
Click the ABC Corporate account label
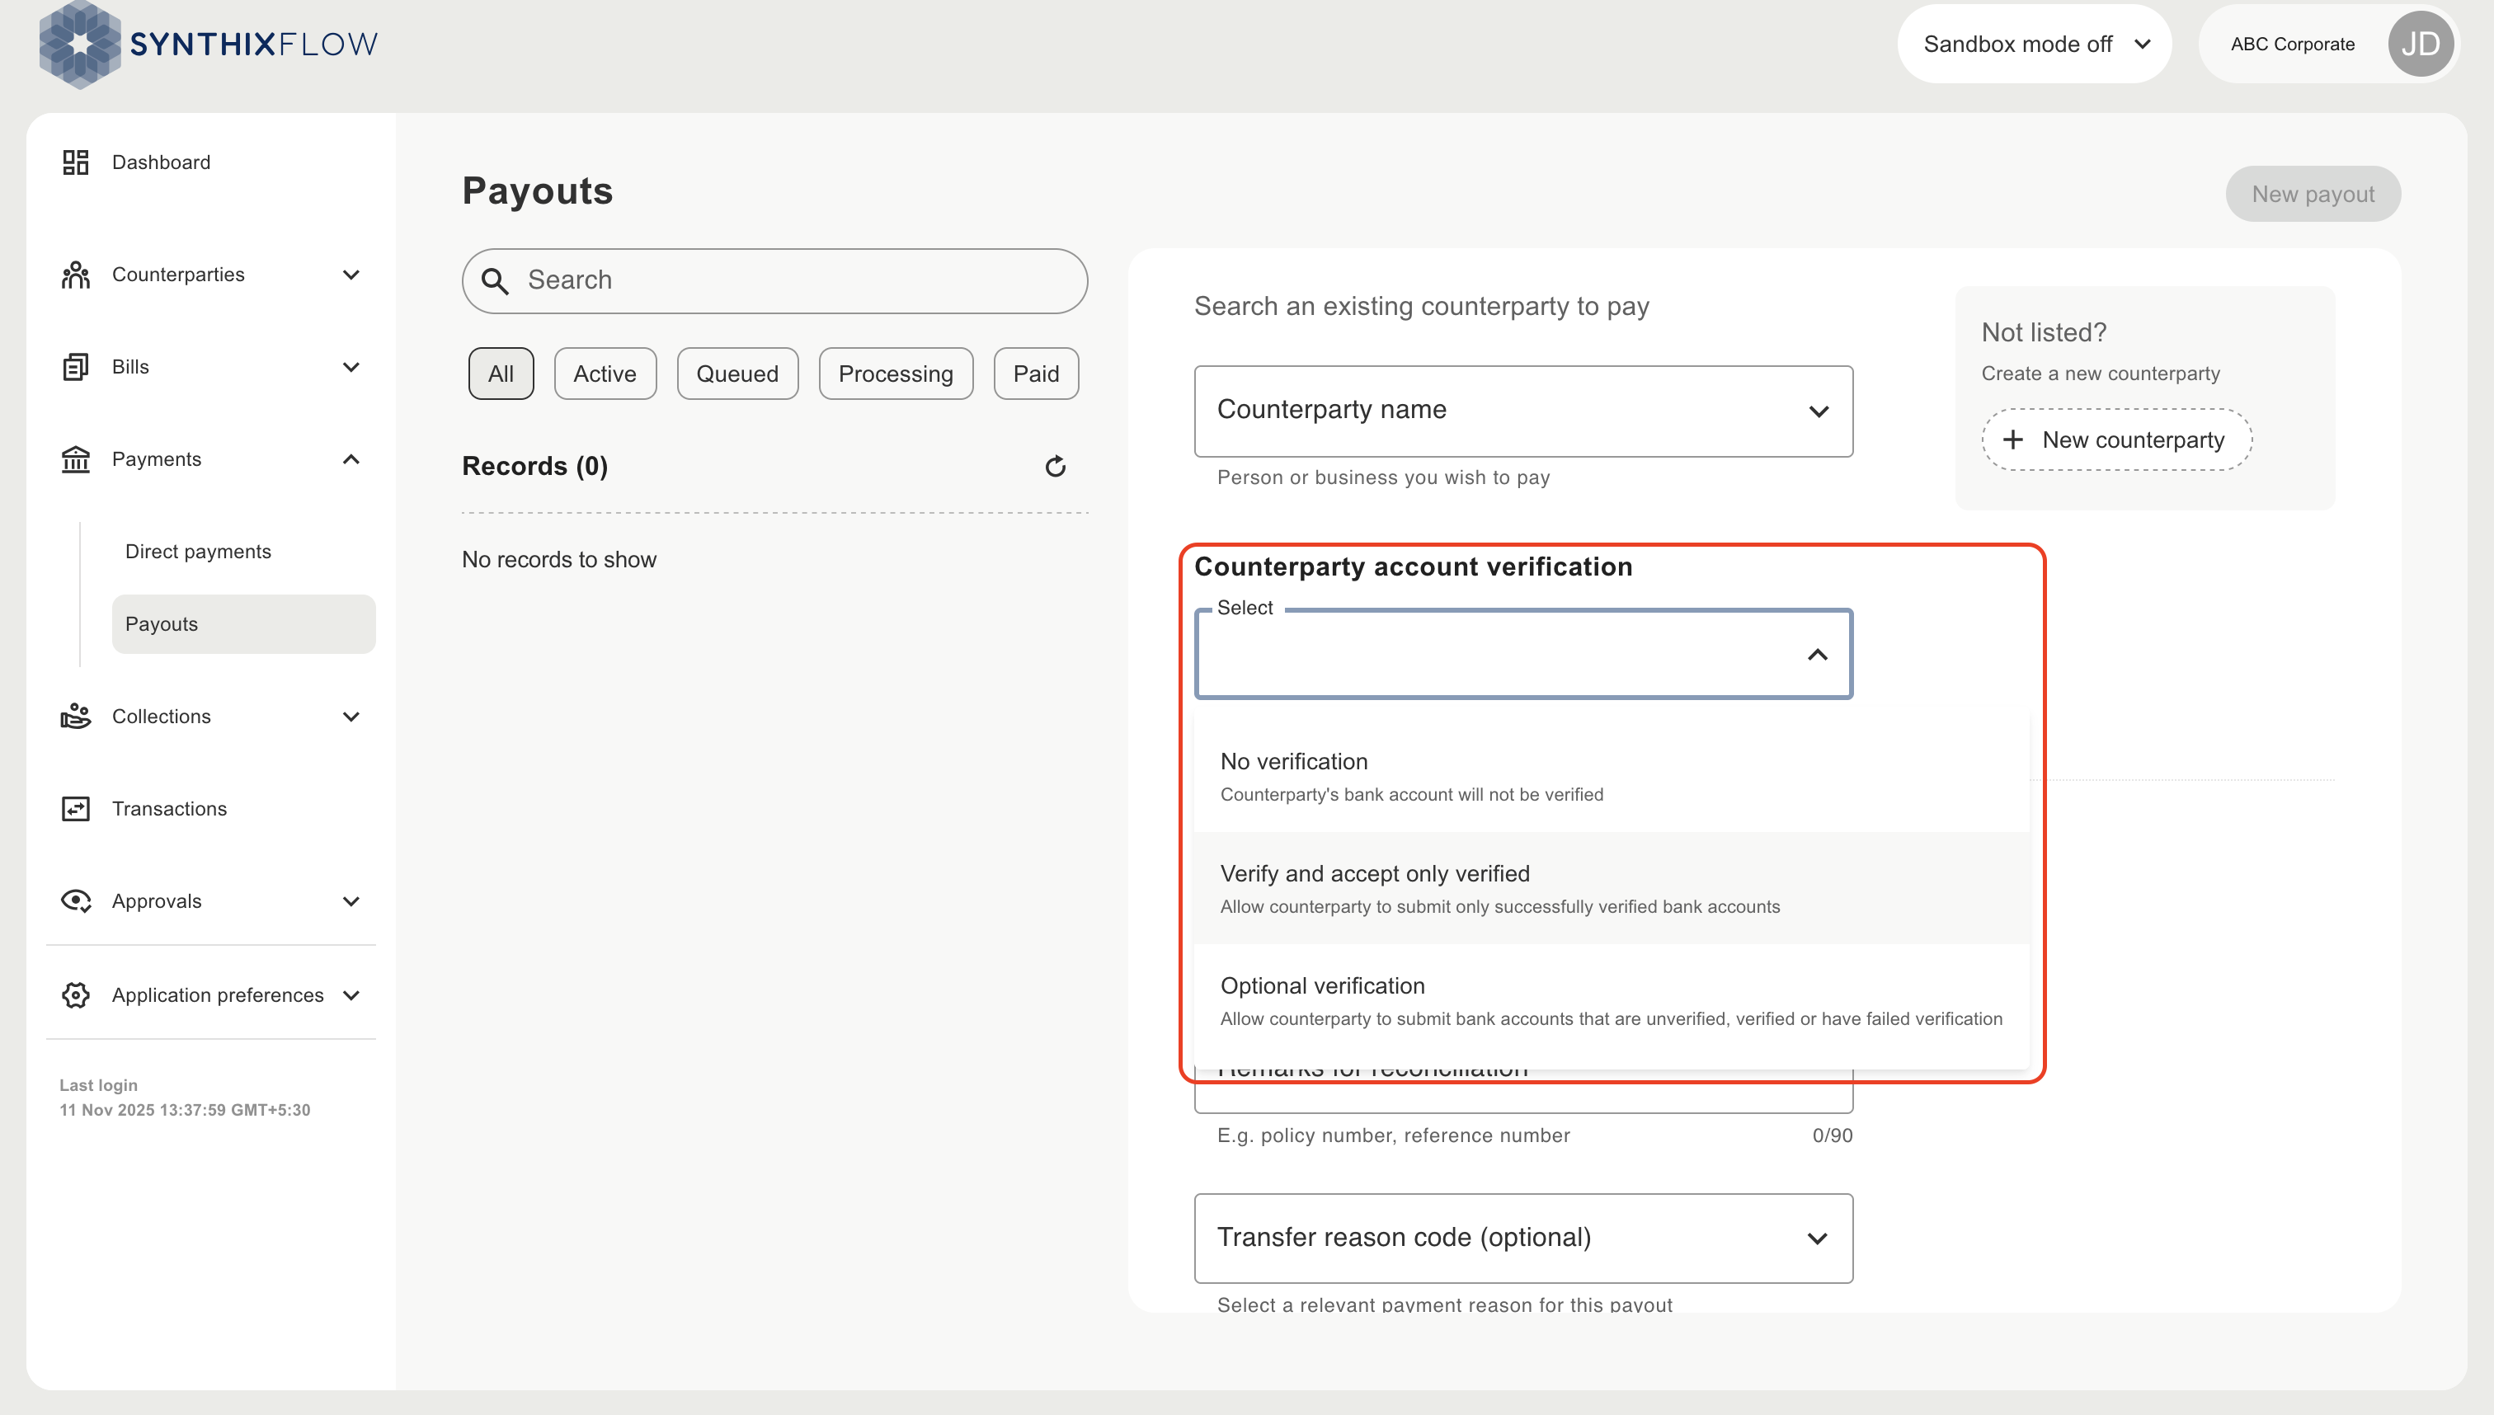pos(2292,44)
